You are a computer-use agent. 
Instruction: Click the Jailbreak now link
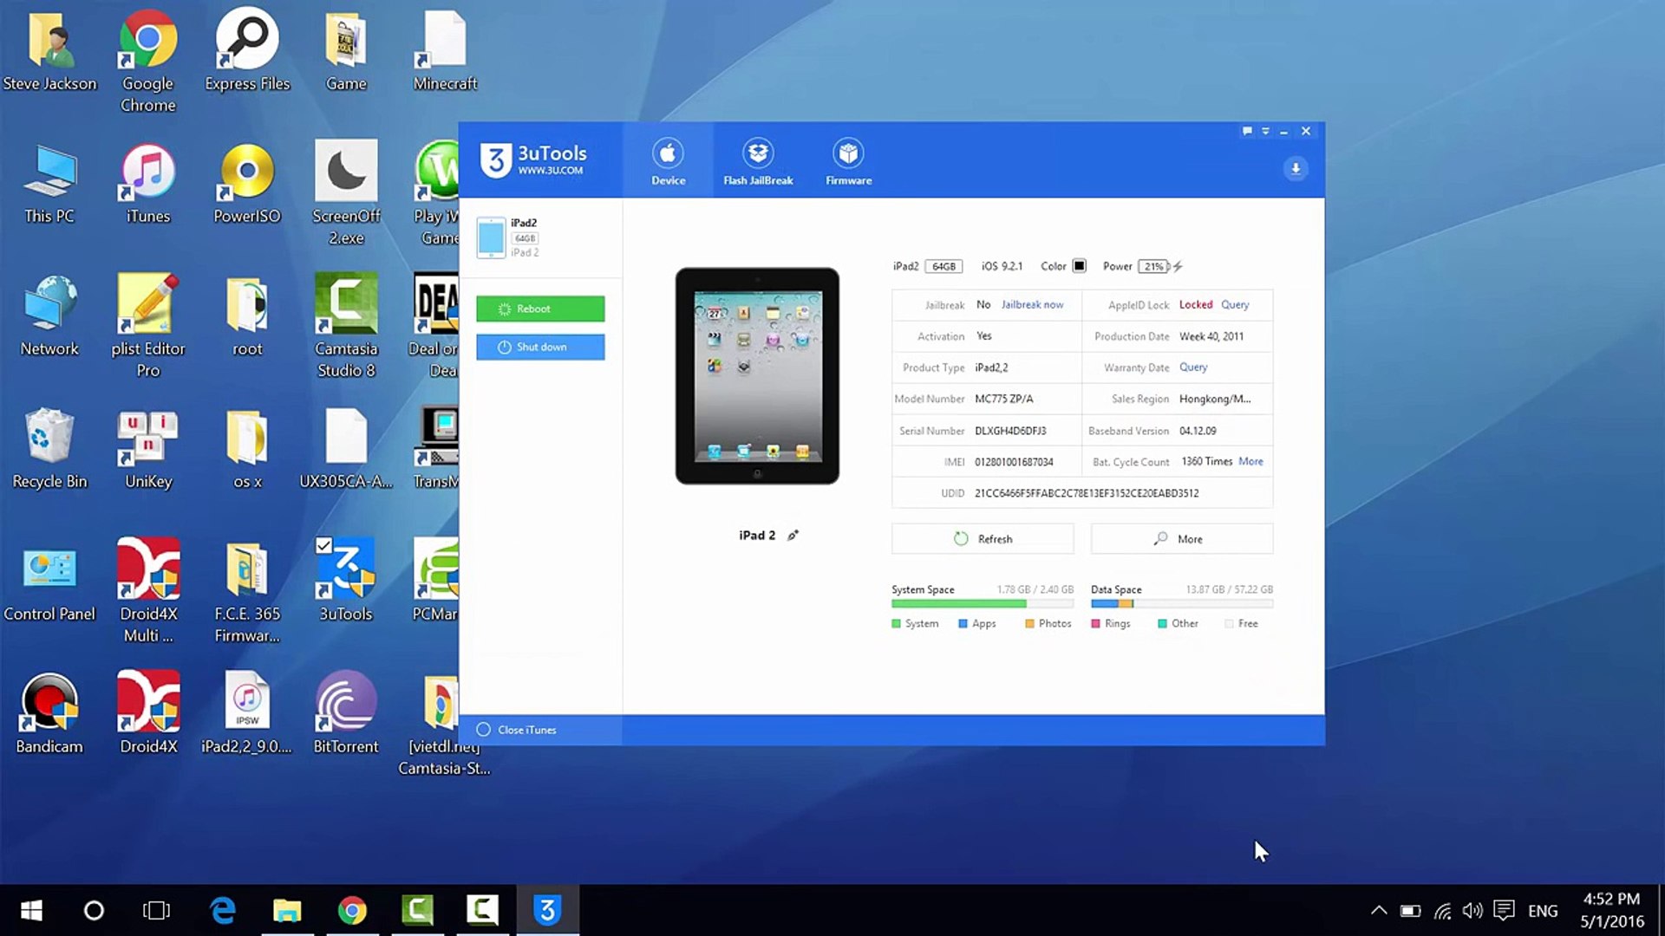[1032, 304]
